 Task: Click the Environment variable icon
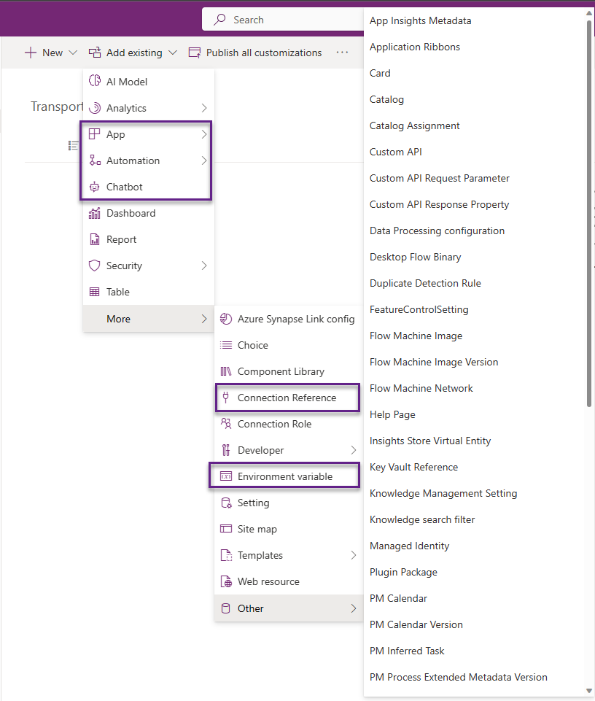click(226, 476)
